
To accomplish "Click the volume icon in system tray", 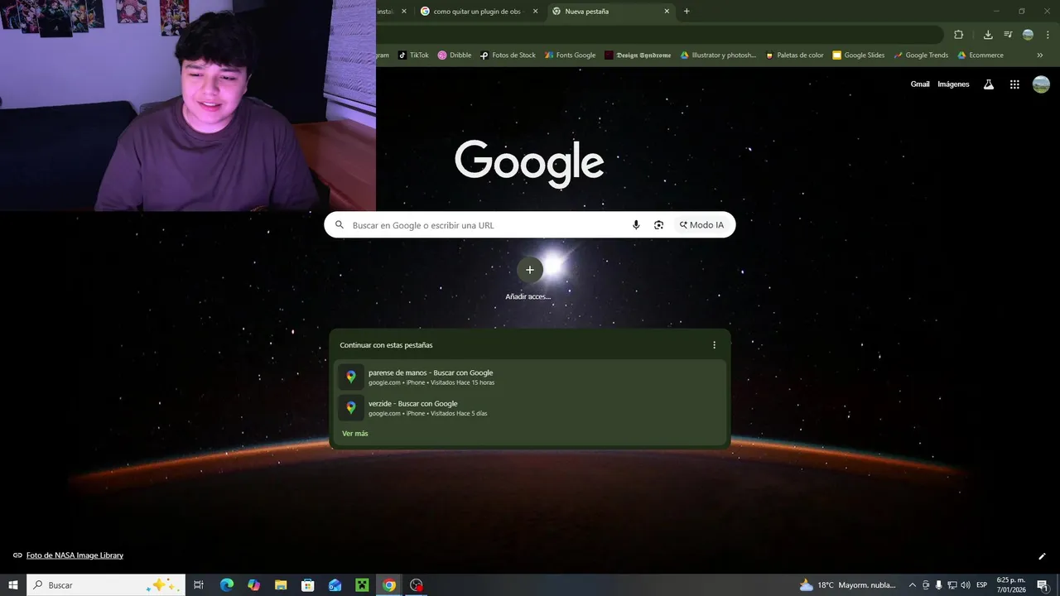I will click(x=966, y=585).
